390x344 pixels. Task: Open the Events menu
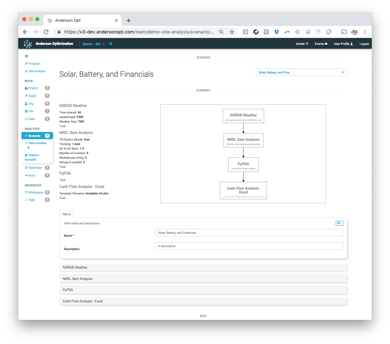coord(321,44)
